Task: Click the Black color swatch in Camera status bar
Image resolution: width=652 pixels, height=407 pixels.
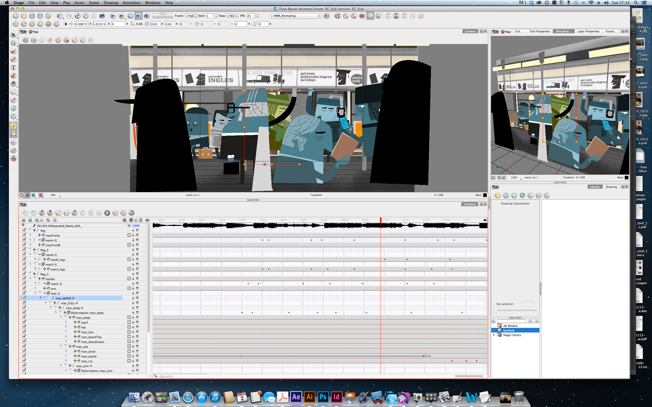Action: coord(485,195)
